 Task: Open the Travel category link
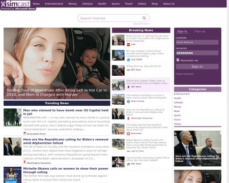coord(177,119)
